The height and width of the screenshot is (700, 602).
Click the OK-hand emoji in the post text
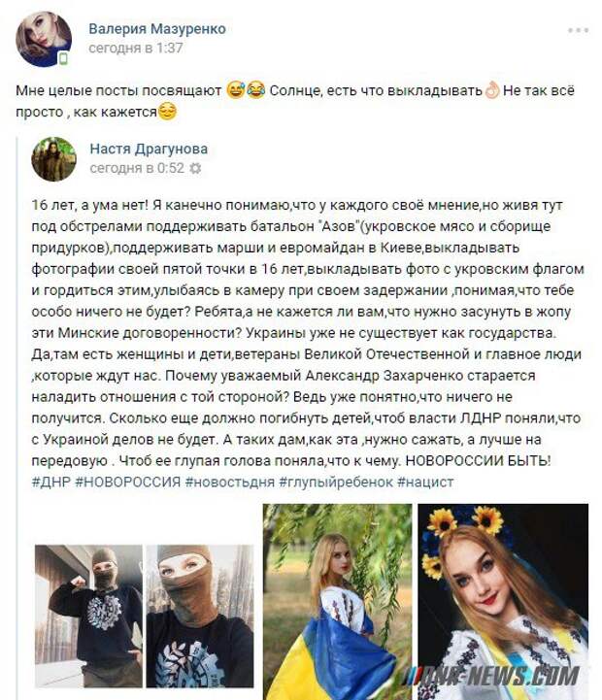[x=491, y=90]
